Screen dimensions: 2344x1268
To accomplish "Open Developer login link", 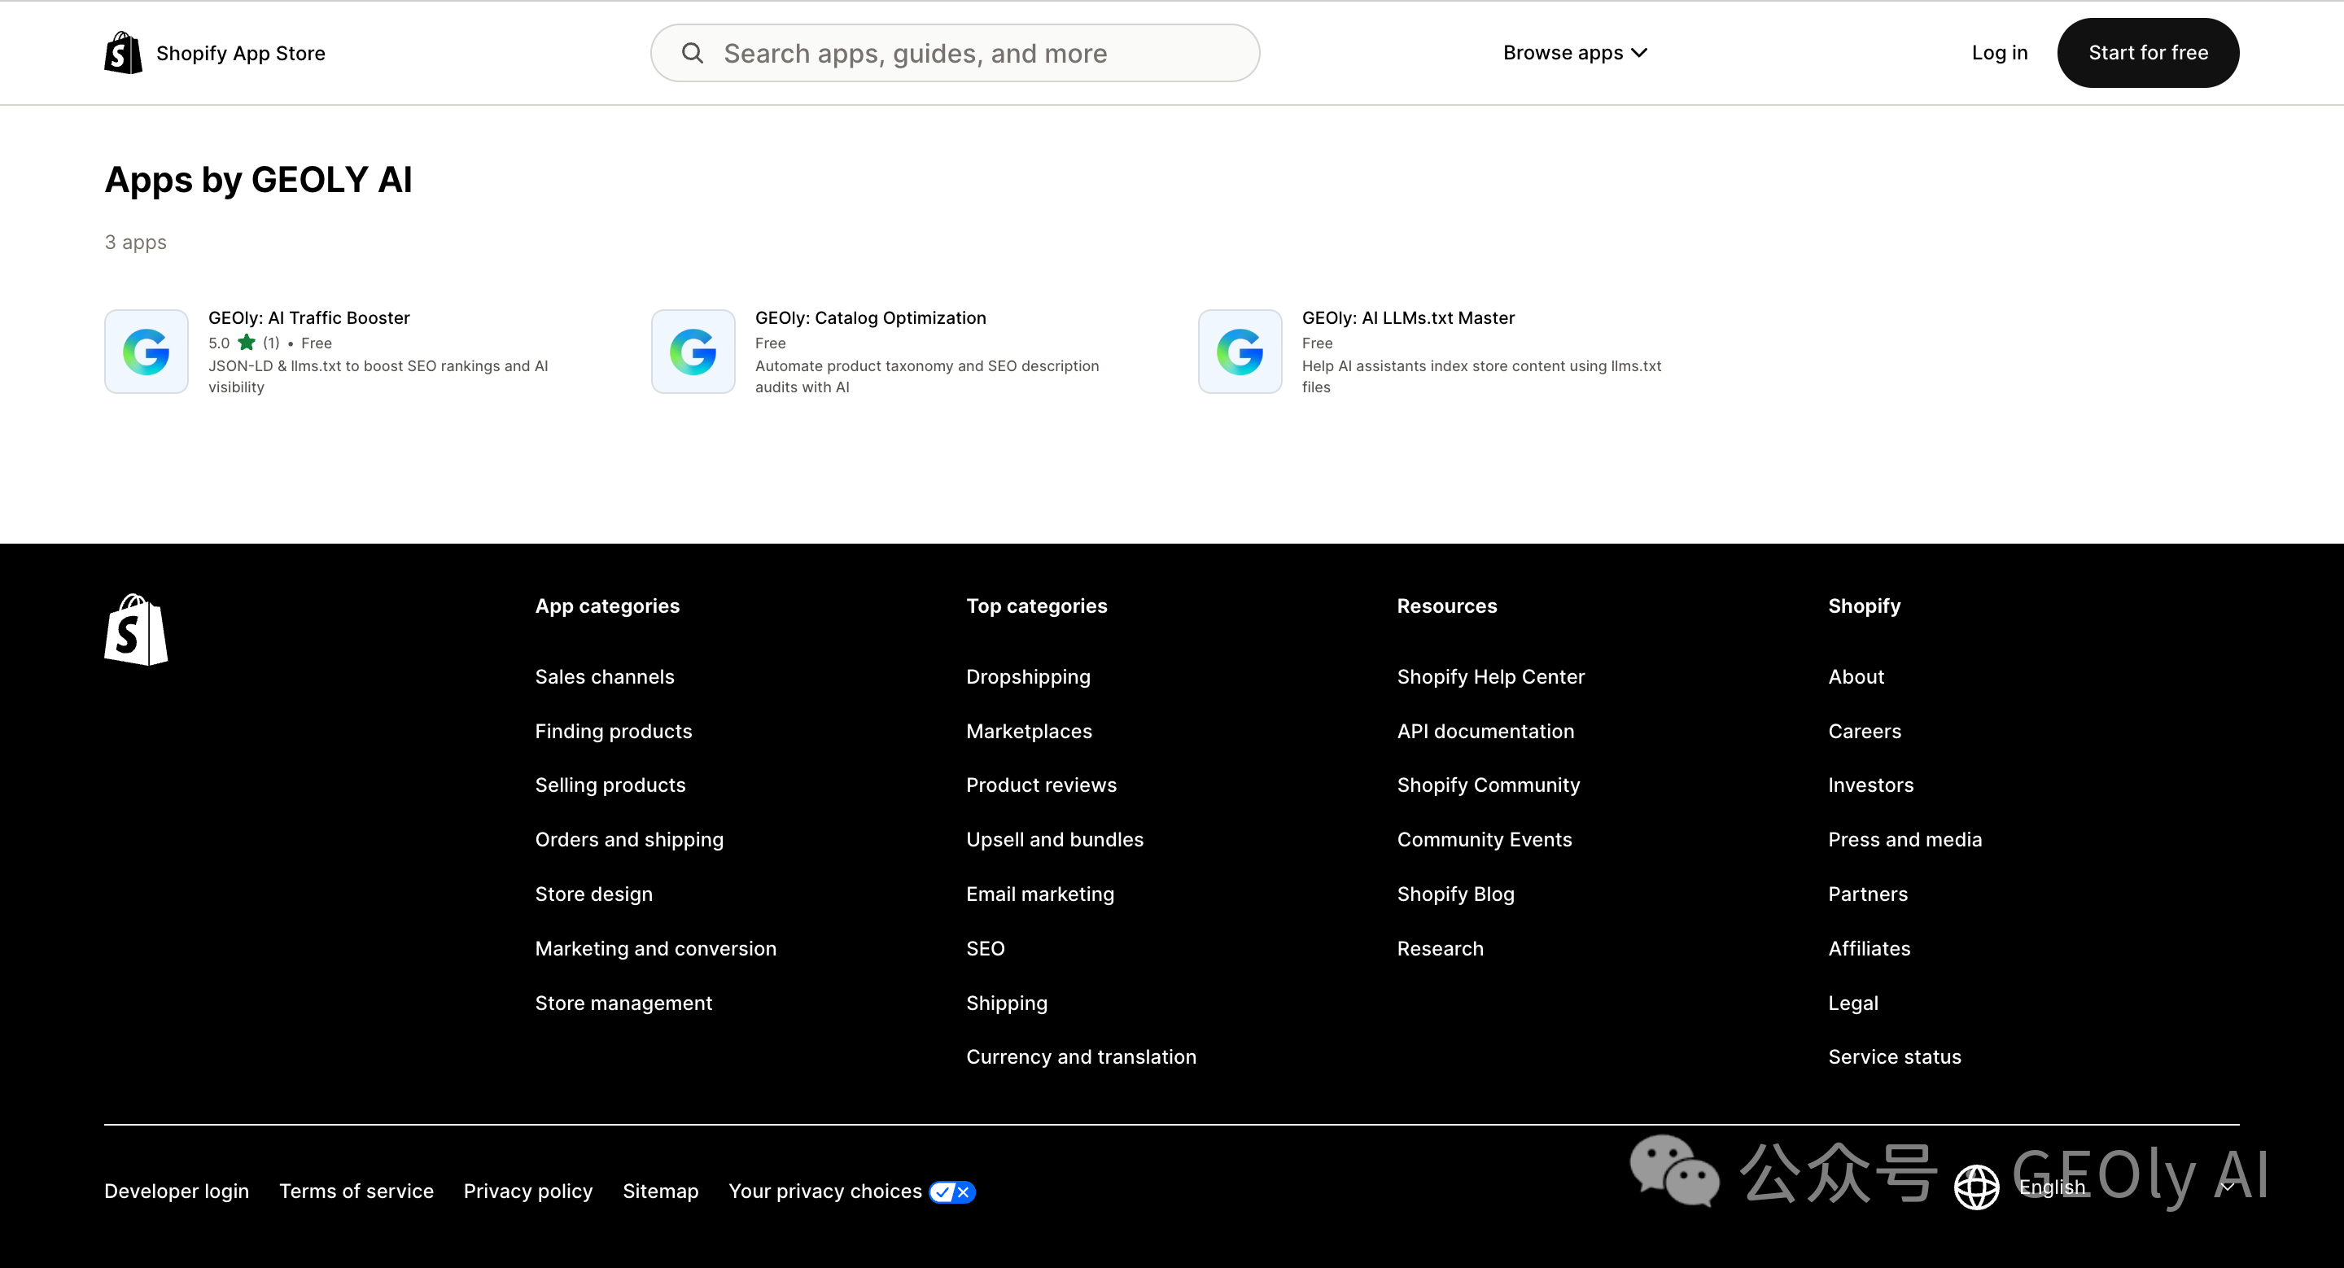I will tap(177, 1191).
